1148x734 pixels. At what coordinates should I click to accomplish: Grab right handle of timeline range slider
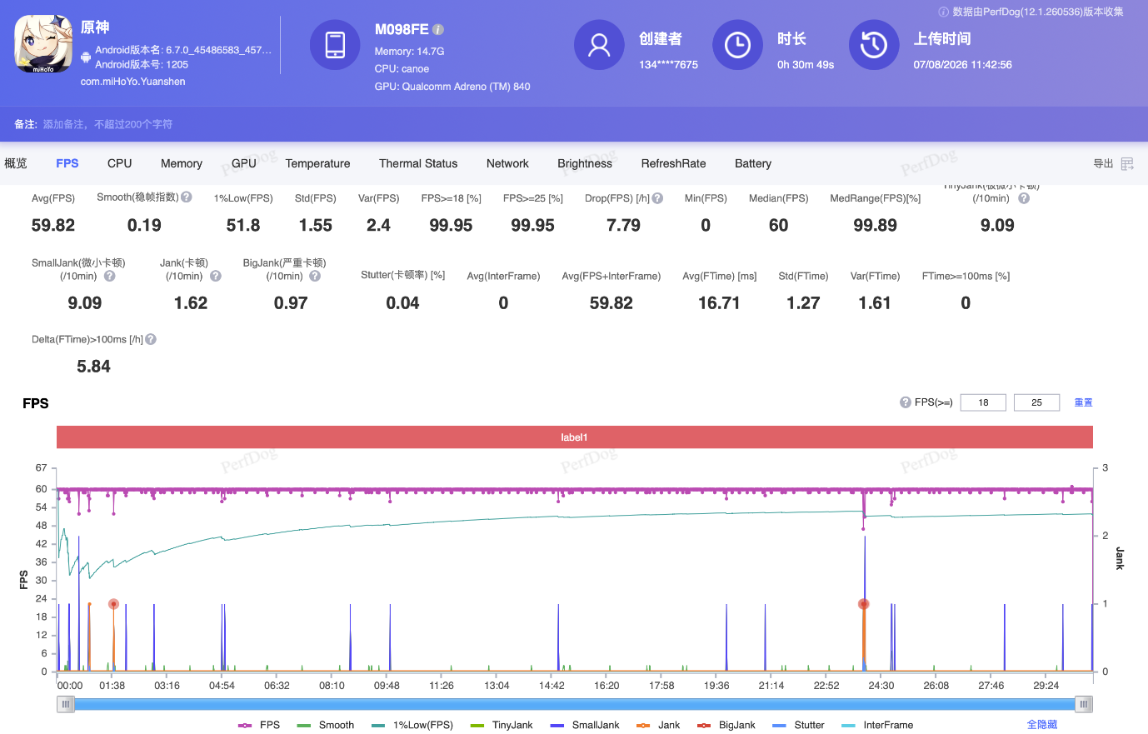[x=1084, y=704]
